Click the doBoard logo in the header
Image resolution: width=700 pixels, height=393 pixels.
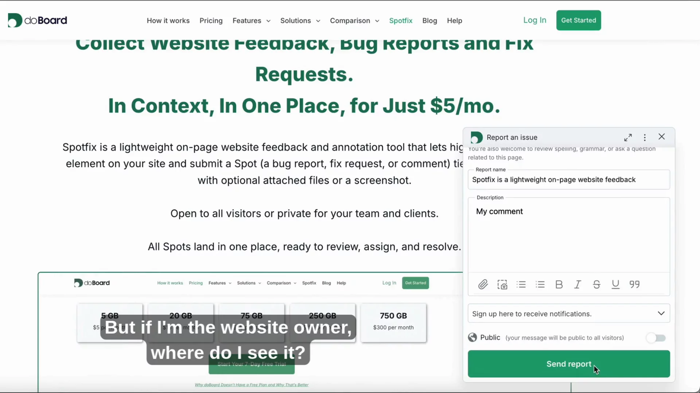click(x=37, y=20)
